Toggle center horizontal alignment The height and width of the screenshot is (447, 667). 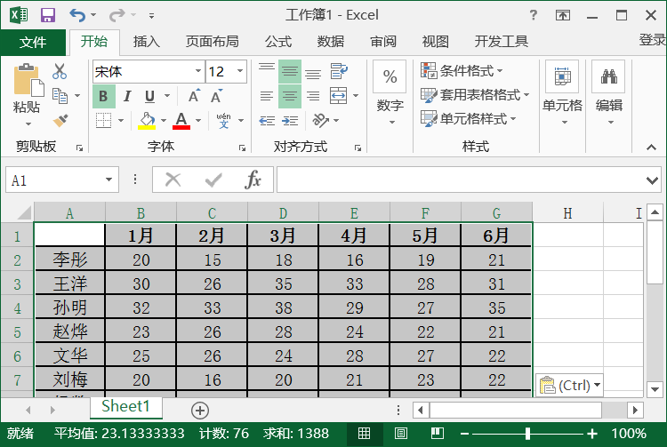(x=290, y=96)
